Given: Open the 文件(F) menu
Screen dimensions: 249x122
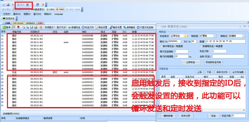Looking at the screenshot, I should point(7,14).
